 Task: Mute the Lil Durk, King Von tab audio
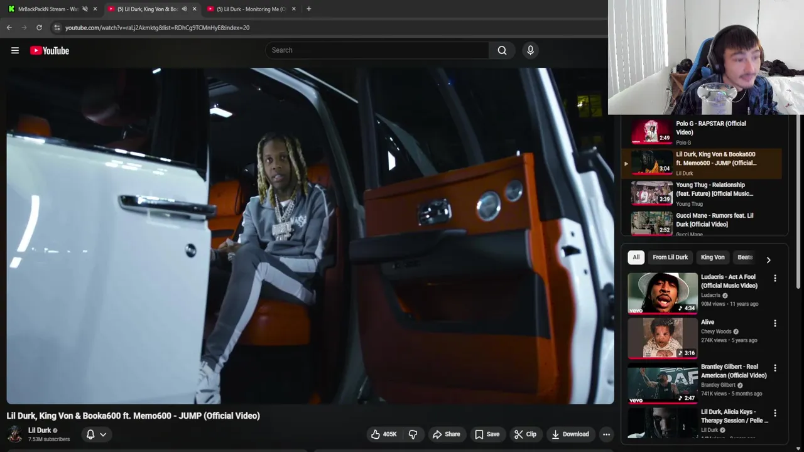pos(184,9)
